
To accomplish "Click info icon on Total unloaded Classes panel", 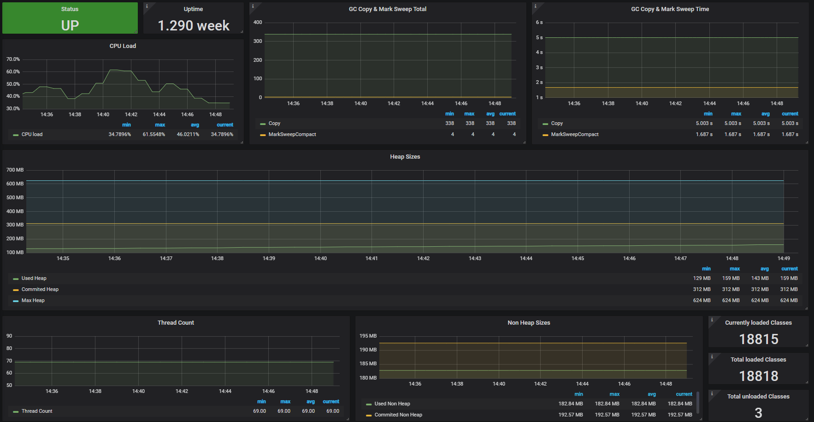I will pos(712,393).
